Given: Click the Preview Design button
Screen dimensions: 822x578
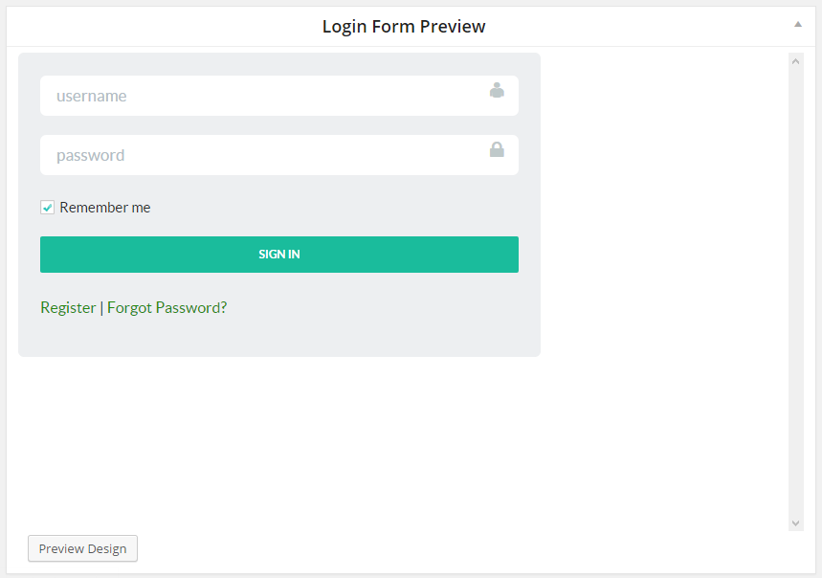Looking at the screenshot, I should point(82,548).
